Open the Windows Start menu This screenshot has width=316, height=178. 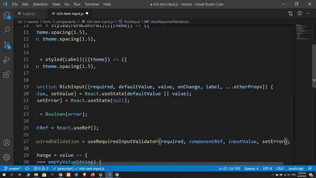pyautogui.click(x=4, y=175)
